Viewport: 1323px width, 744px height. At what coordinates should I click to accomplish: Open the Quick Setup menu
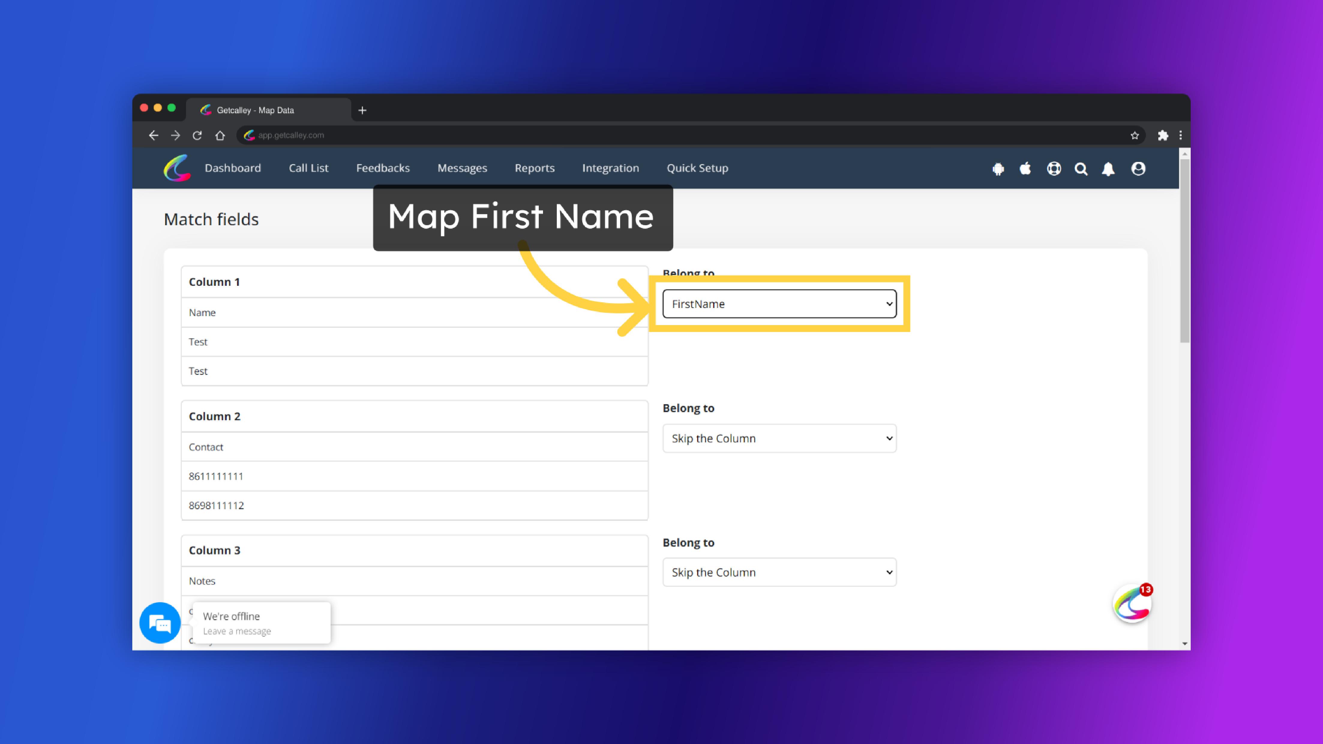(697, 169)
